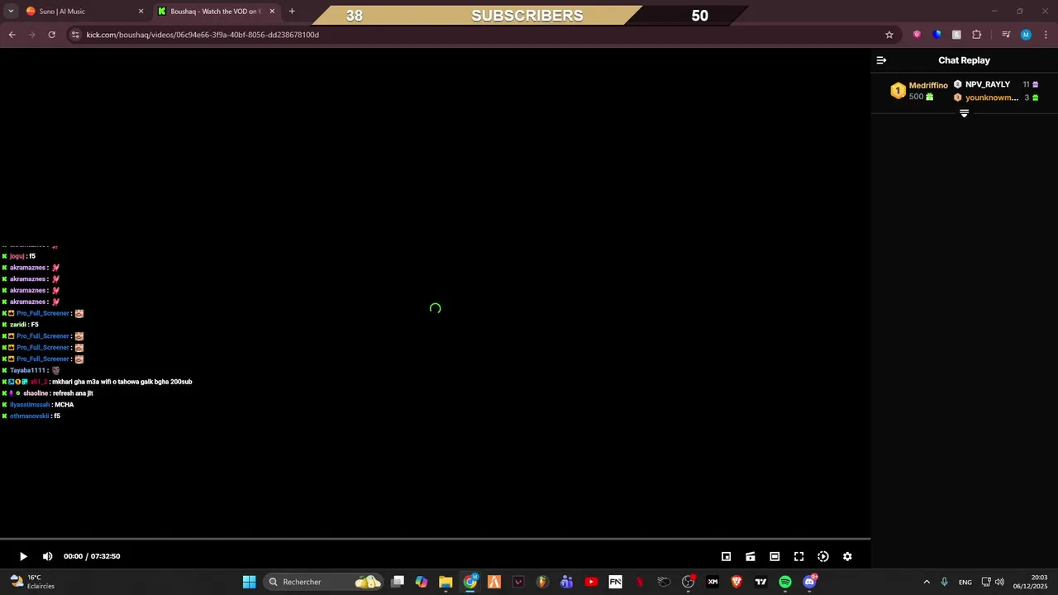Open a new browser tab
This screenshot has width=1058, height=595.
tap(292, 12)
